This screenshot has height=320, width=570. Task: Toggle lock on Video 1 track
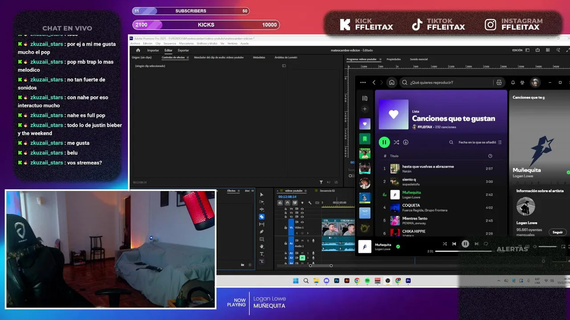click(x=286, y=228)
